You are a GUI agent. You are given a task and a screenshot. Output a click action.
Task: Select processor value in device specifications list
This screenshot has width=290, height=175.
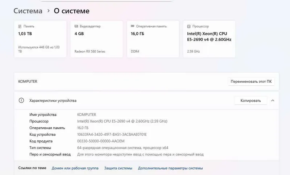122,121
